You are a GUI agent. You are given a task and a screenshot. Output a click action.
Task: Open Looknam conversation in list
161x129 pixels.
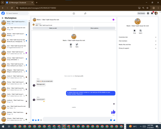(x=14, y=101)
